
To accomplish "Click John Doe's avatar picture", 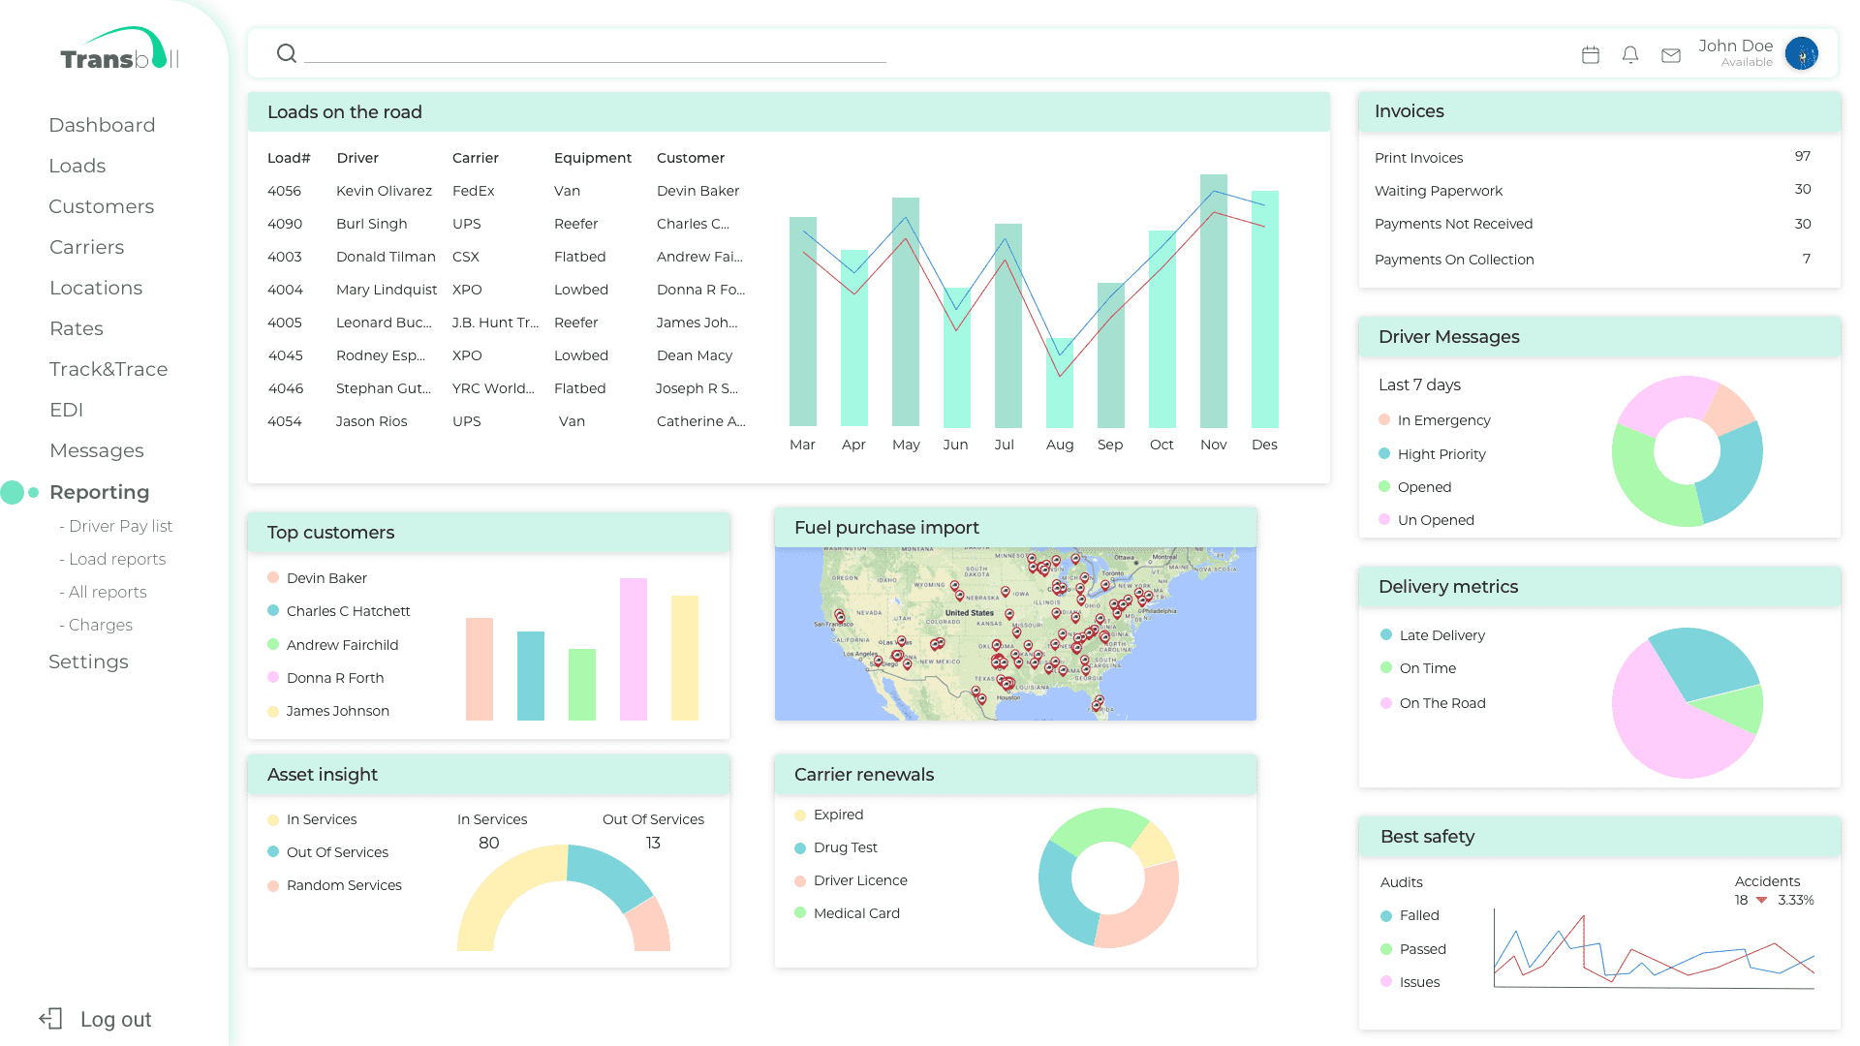I will 1802,53.
